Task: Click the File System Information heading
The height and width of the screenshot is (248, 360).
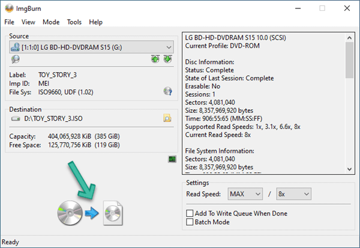Action: click(220, 151)
